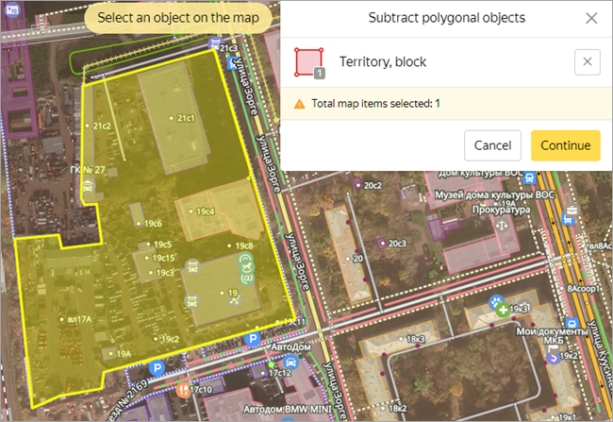Click the blue parking icon near 19с11
Screen dimensions: 613x422
251,338
